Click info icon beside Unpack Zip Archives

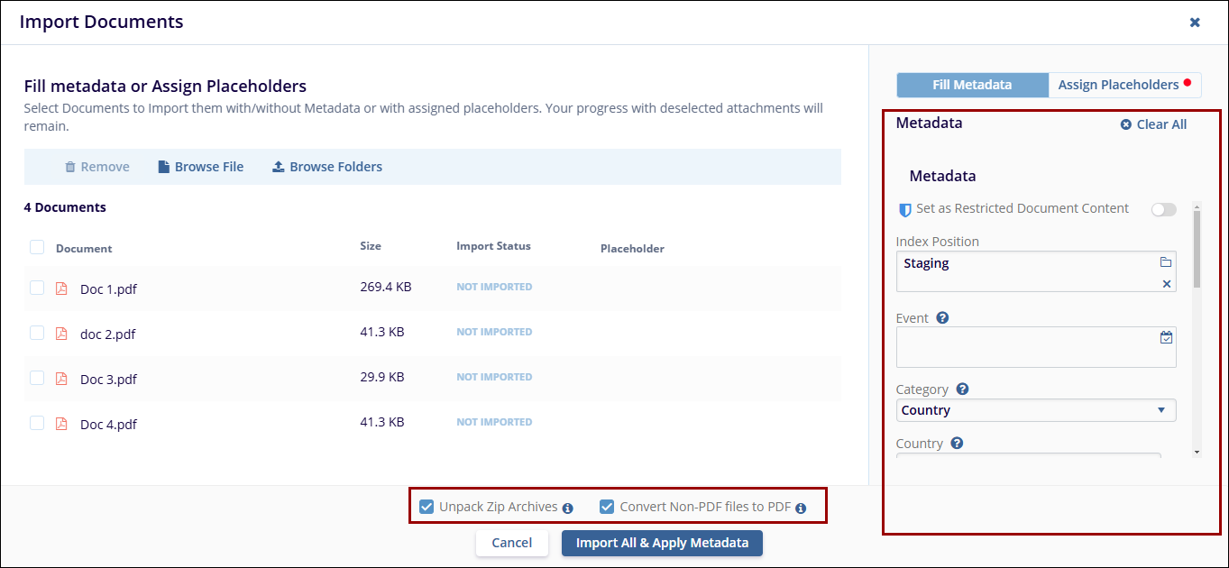point(568,508)
